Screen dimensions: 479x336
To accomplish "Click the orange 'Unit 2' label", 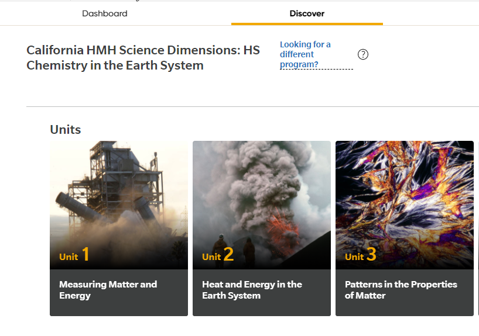I will 217,255.
